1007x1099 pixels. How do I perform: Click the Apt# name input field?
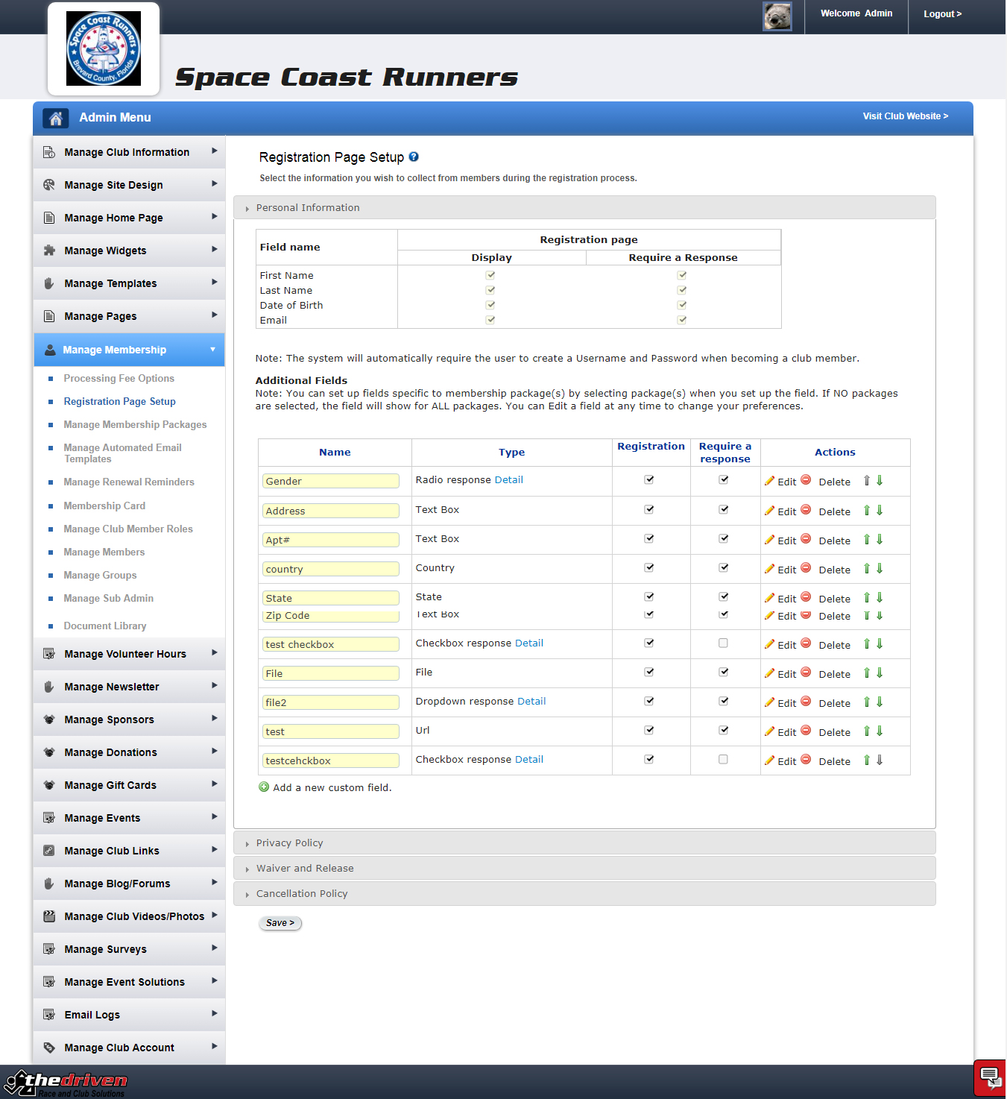tap(330, 540)
